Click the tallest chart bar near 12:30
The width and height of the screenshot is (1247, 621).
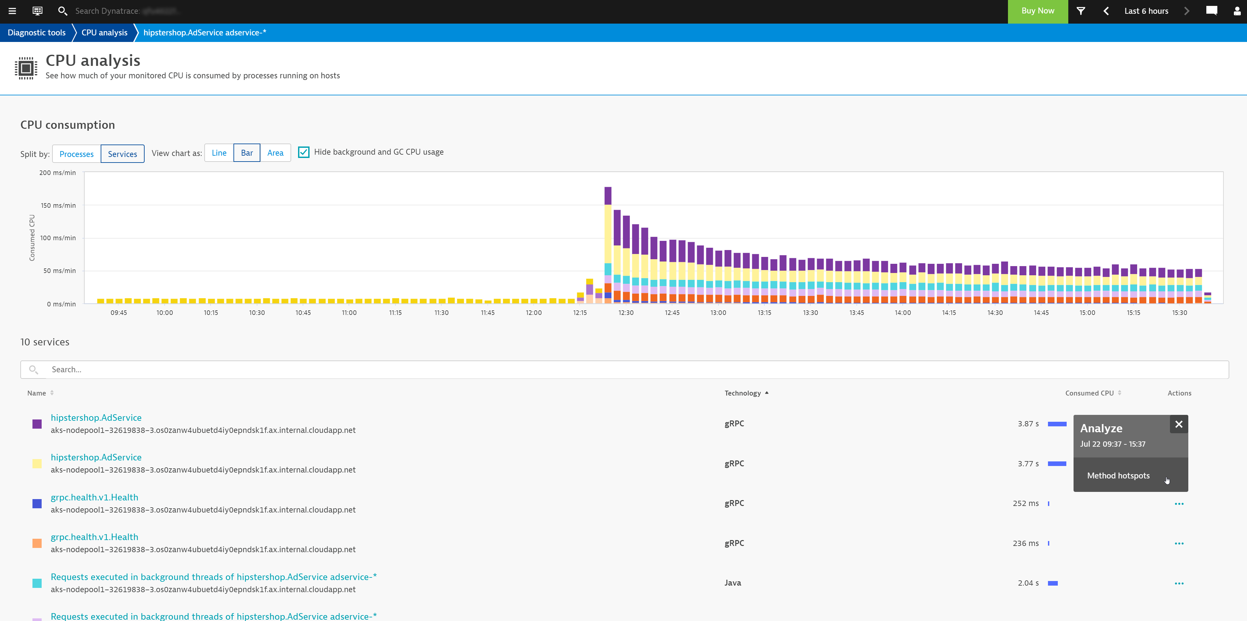[x=608, y=245]
